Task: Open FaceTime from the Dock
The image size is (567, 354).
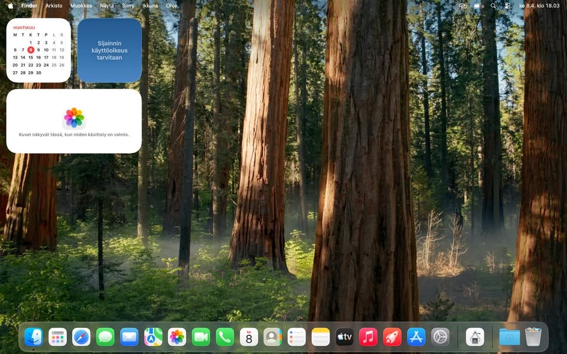Action: pyautogui.click(x=201, y=337)
